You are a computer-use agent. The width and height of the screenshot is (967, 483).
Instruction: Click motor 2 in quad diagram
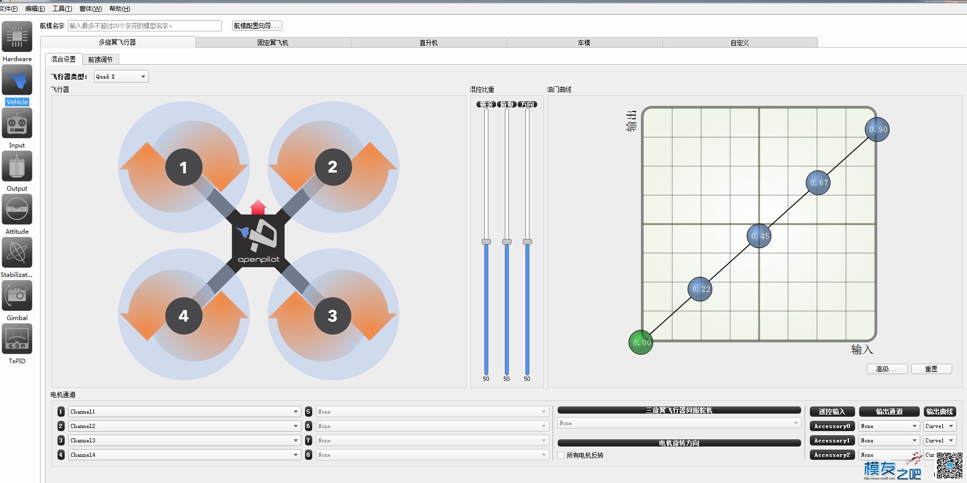click(333, 166)
